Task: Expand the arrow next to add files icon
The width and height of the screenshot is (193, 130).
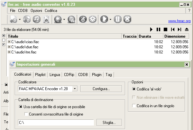Action: [x=19, y=20]
